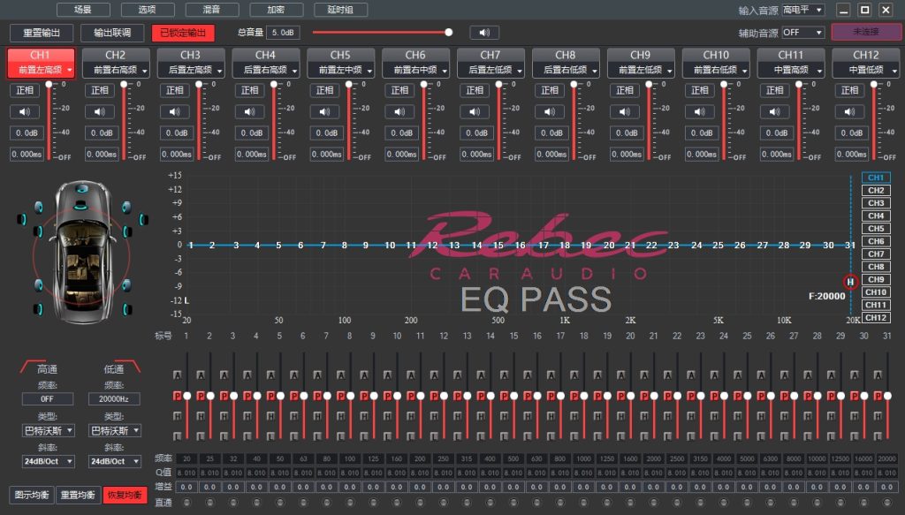The width and height of the screenshot is (905, 515).
Task: Click the P button of EQ band 16
Action: pos(528,396)
